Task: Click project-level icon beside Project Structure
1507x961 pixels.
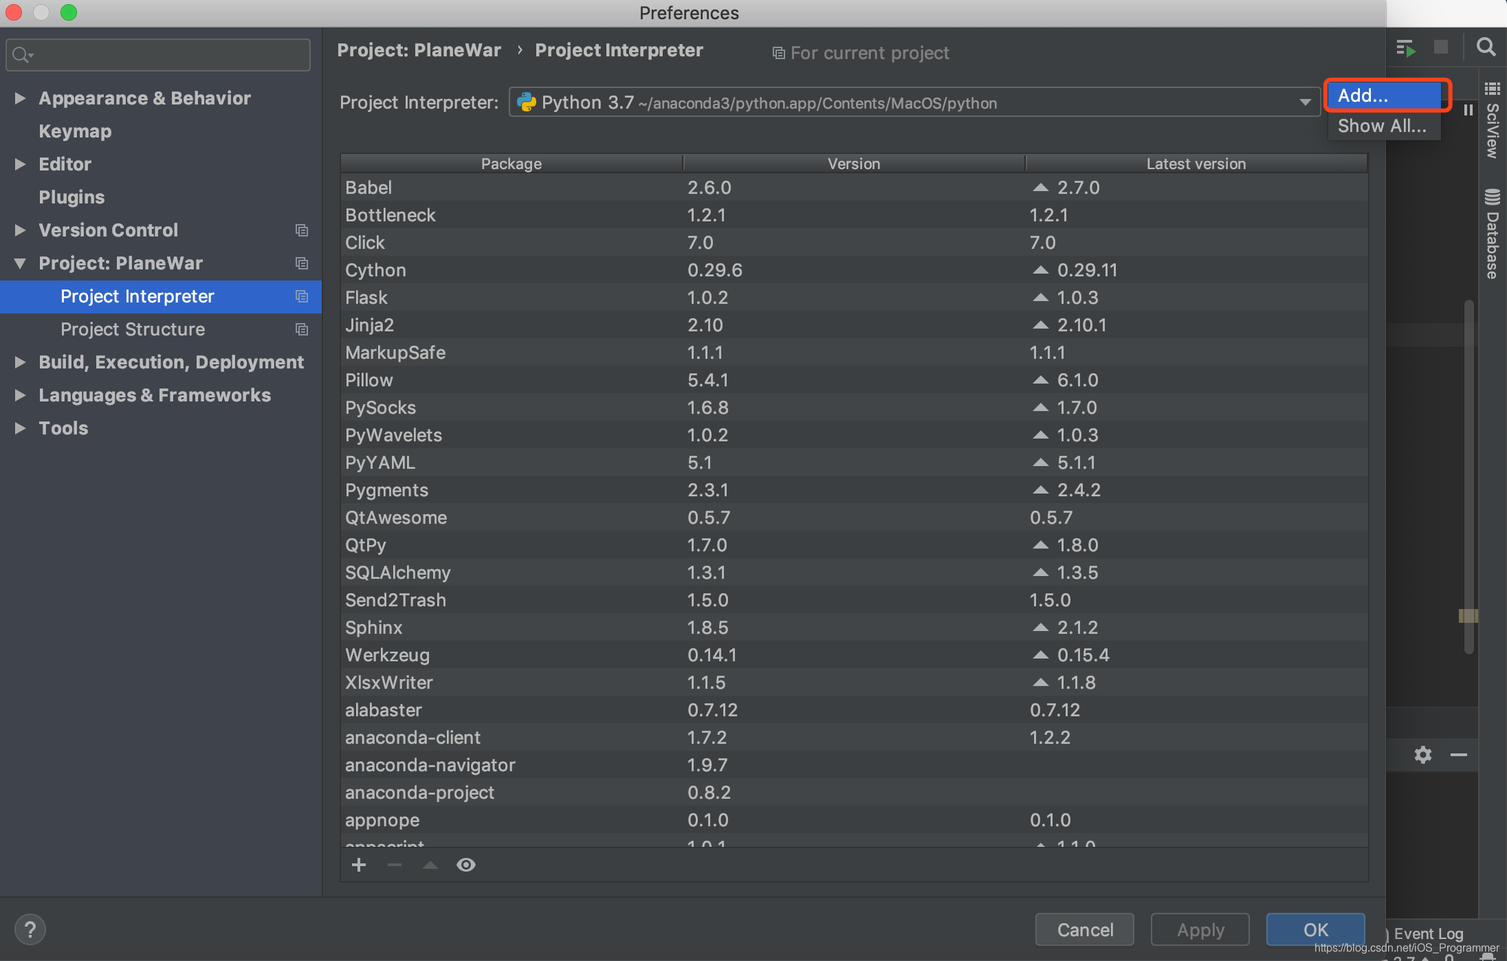Action: (302, 329)
